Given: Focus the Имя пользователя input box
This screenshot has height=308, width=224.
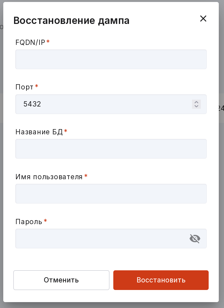Looking at the screenshot, I should coord(111,194).
